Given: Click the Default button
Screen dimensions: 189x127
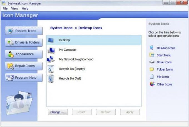Looking at the screenshot, I should [106, 112].
